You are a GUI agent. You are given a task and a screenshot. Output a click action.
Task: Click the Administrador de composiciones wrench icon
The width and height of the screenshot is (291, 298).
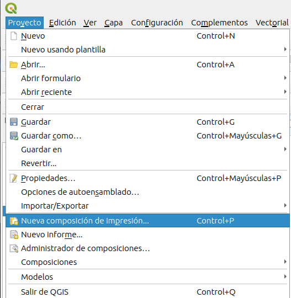tap(14, 248)
